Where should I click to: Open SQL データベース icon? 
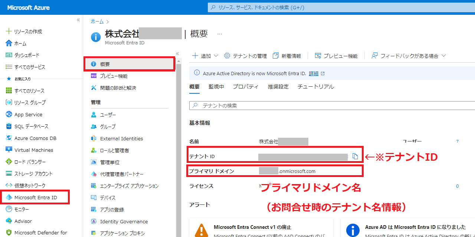pyautogui.click(x=9, y=126)
